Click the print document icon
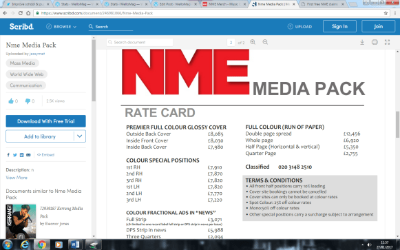400x250 pixels. 375,42
